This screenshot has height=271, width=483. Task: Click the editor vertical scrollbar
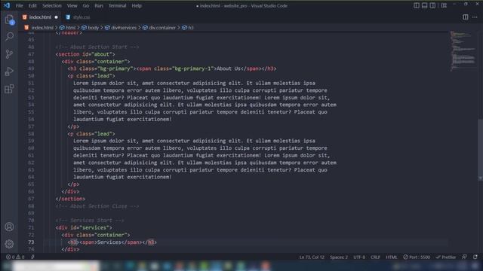tap(480, 149)
